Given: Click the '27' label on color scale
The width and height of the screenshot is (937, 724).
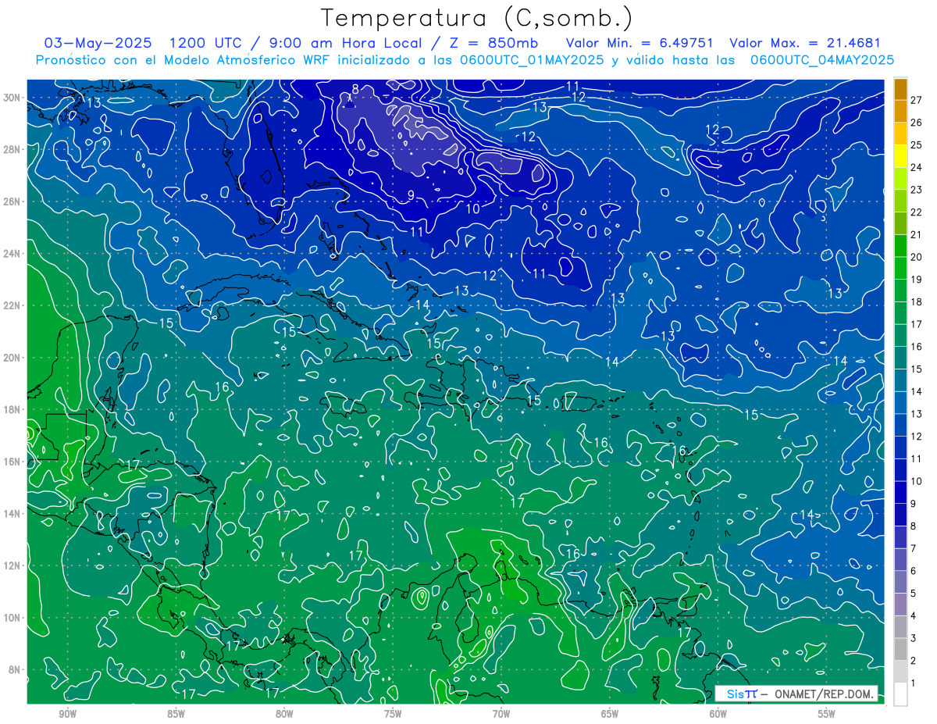Looking at the screenshot, I should pos(916,100).
